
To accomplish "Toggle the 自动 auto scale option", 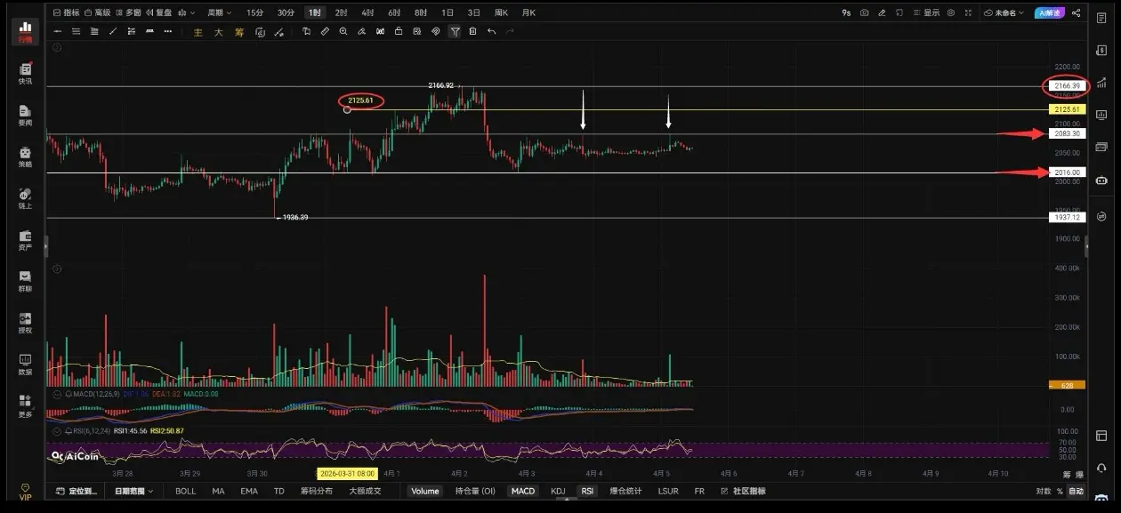I will tap(1076, 491).
